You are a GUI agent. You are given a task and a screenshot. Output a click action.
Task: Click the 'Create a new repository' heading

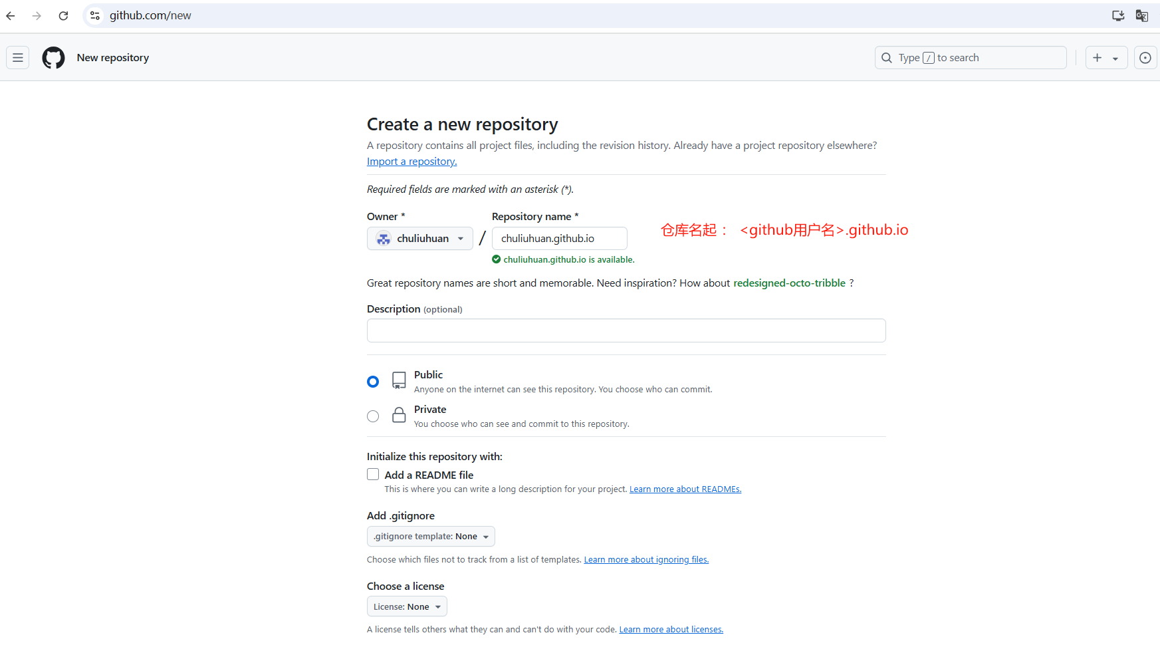[x=463, y=124]
